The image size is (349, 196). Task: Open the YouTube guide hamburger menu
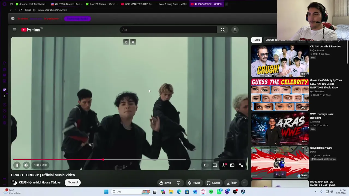pyautogui.click(x=15, y=30)
